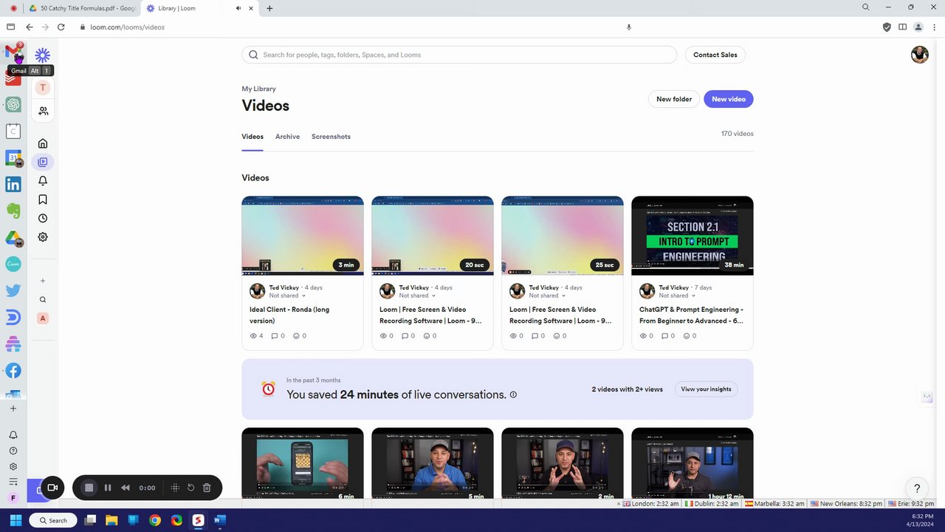945x532 pixels.
Task: Click the '2 videos with 2+ views' text
Action: (x=628, y=389)
